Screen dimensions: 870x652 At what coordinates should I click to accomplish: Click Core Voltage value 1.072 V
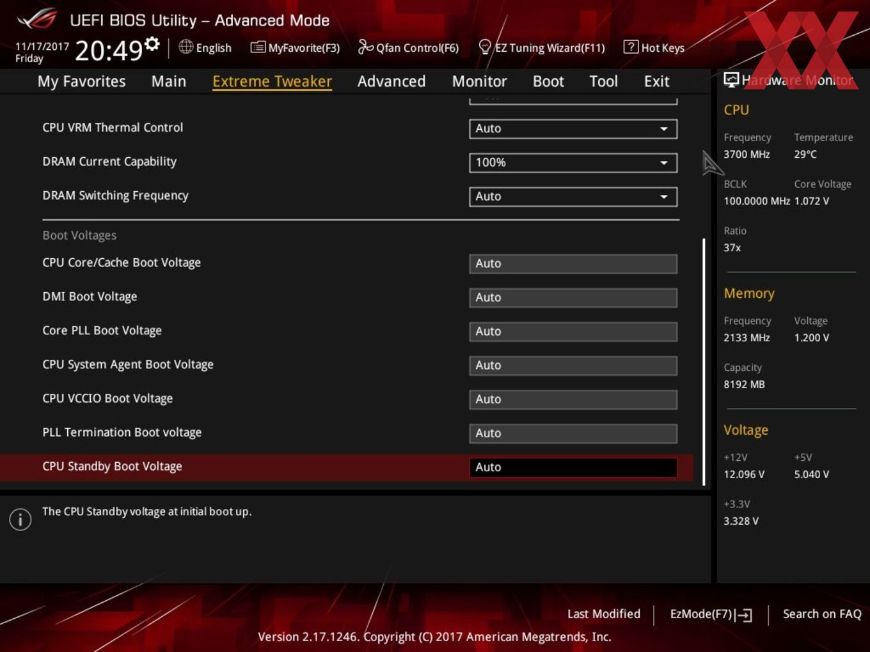point(811,201)
